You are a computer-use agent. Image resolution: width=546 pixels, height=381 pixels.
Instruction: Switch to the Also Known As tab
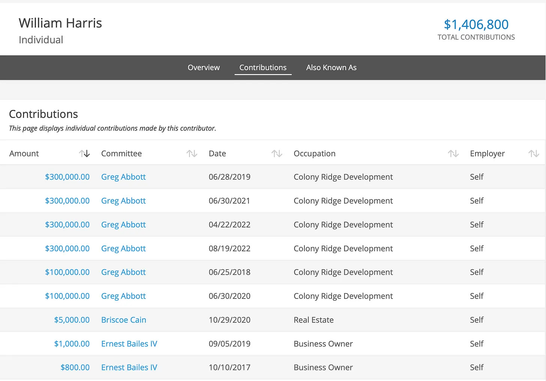click(331, 67)
